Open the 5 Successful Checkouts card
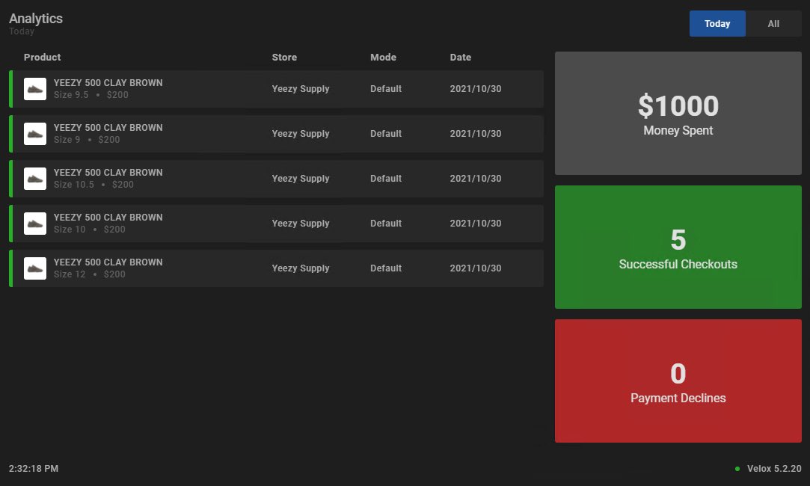Image resolution: width=810 pixels, height=486 pixels. coord(678,247)
